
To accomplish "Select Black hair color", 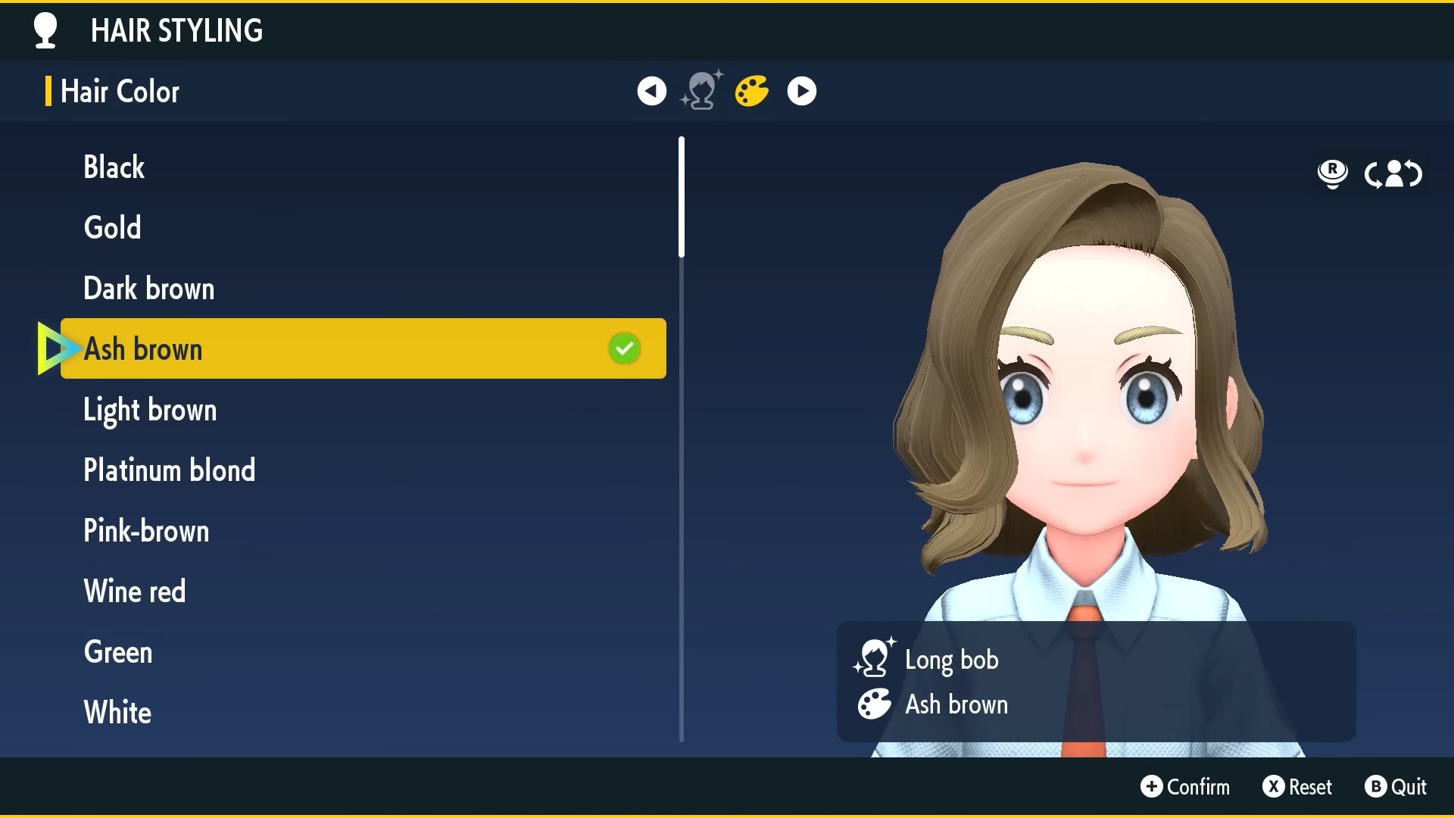I will tap(114, 167).
